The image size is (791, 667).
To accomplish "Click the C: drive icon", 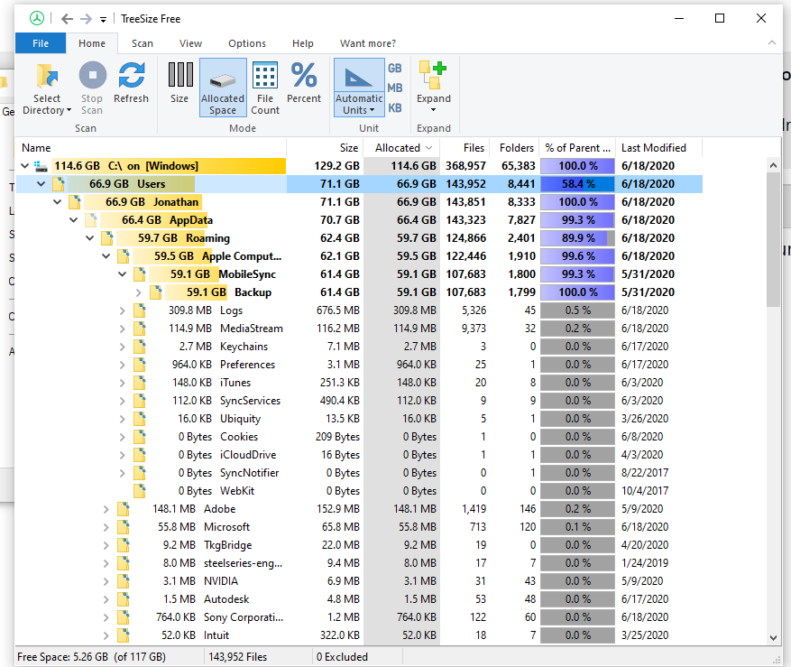I will [41, 165].
